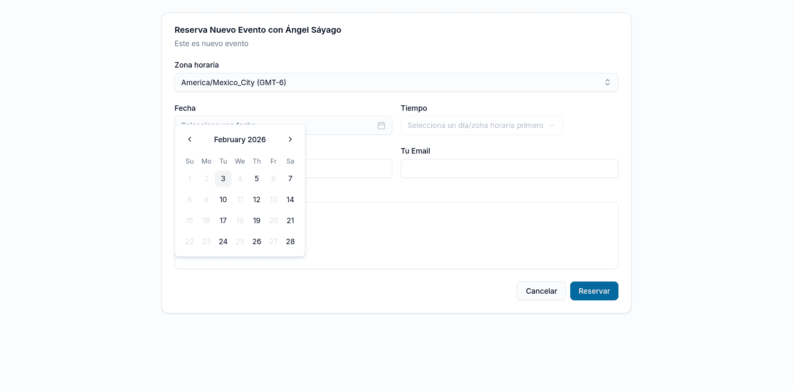Go to next month with right chevron
This screenshot has height=391, width=793.
pos(290,139)
